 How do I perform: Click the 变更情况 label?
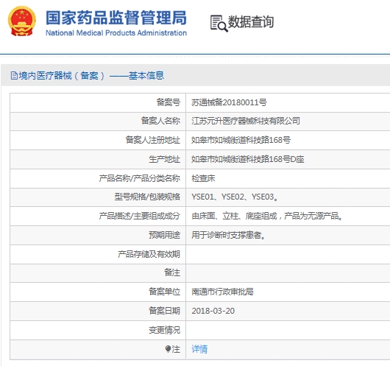point(164,330)
